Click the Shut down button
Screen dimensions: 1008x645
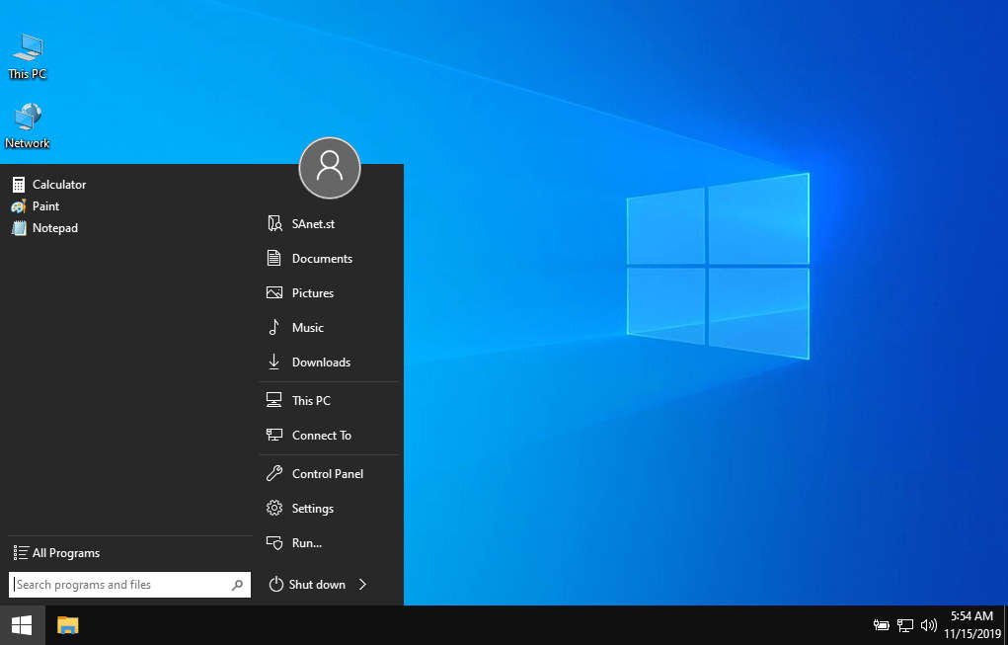(x=314, y=584)
